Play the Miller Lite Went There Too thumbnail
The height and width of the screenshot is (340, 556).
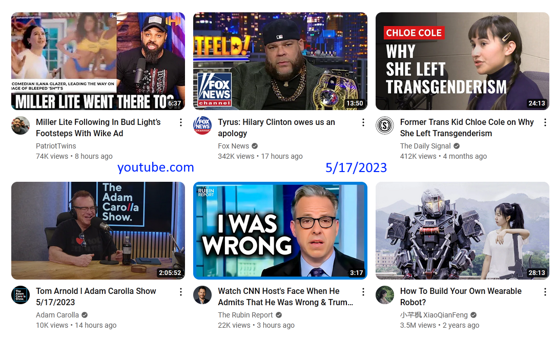click(x=98, y=61)
